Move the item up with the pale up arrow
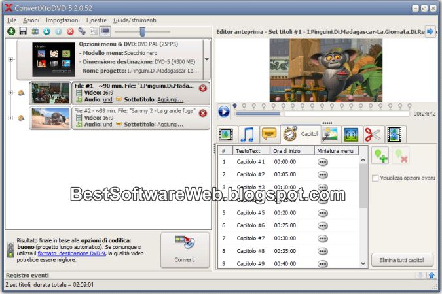442x294 pixels. 59,31
